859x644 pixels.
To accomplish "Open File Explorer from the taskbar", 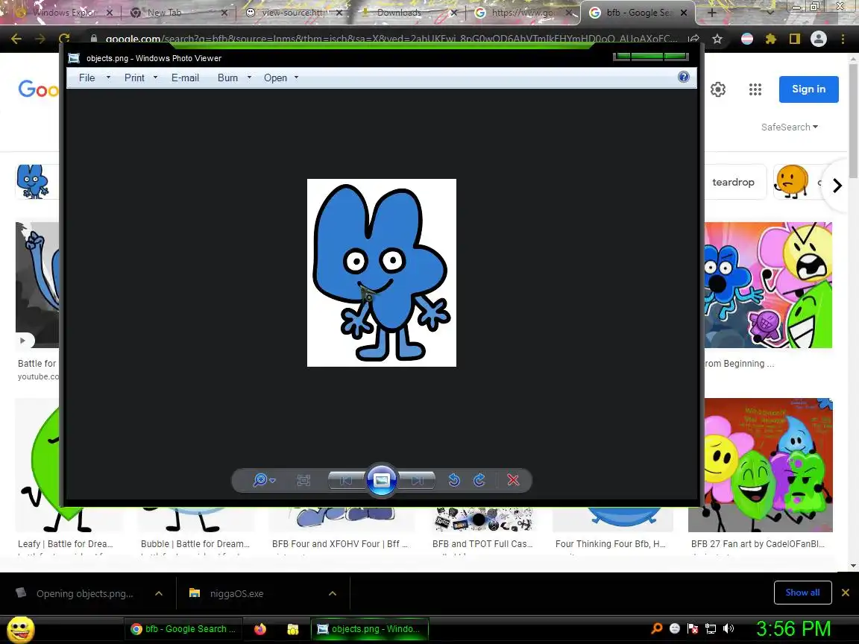I will (293, 629).
